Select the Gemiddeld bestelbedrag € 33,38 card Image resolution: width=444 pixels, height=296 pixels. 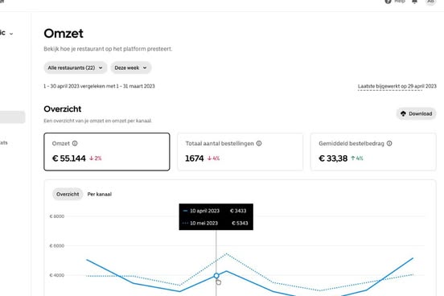(x=373, y=152)
